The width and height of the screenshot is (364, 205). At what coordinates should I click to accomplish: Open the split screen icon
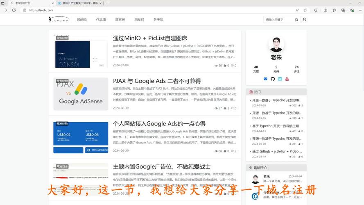tap(326, 10)
